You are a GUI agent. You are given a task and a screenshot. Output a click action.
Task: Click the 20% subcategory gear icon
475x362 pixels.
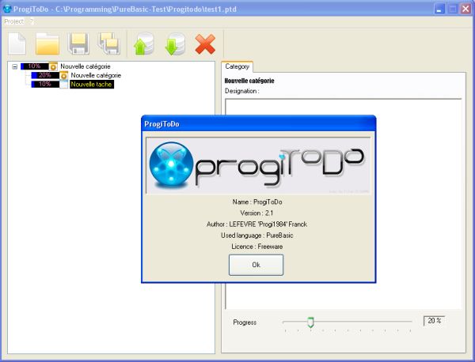pyautogui.click(x=63, y=75)
